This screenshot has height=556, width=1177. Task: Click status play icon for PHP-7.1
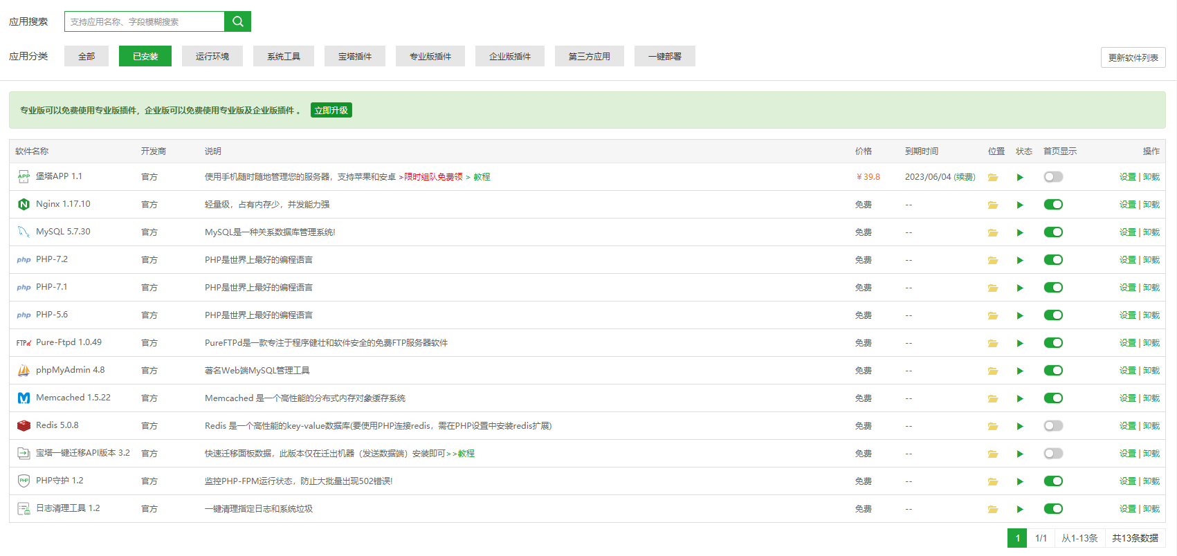pos(1020,288)
